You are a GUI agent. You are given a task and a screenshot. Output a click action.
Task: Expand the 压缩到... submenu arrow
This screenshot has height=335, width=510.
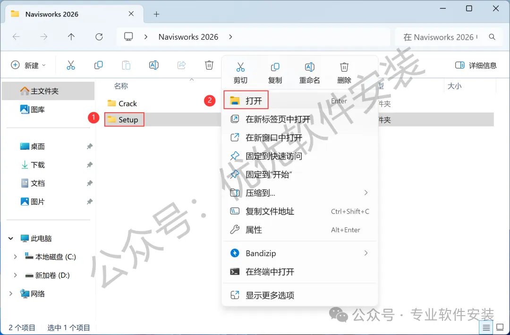coord(366,193)
